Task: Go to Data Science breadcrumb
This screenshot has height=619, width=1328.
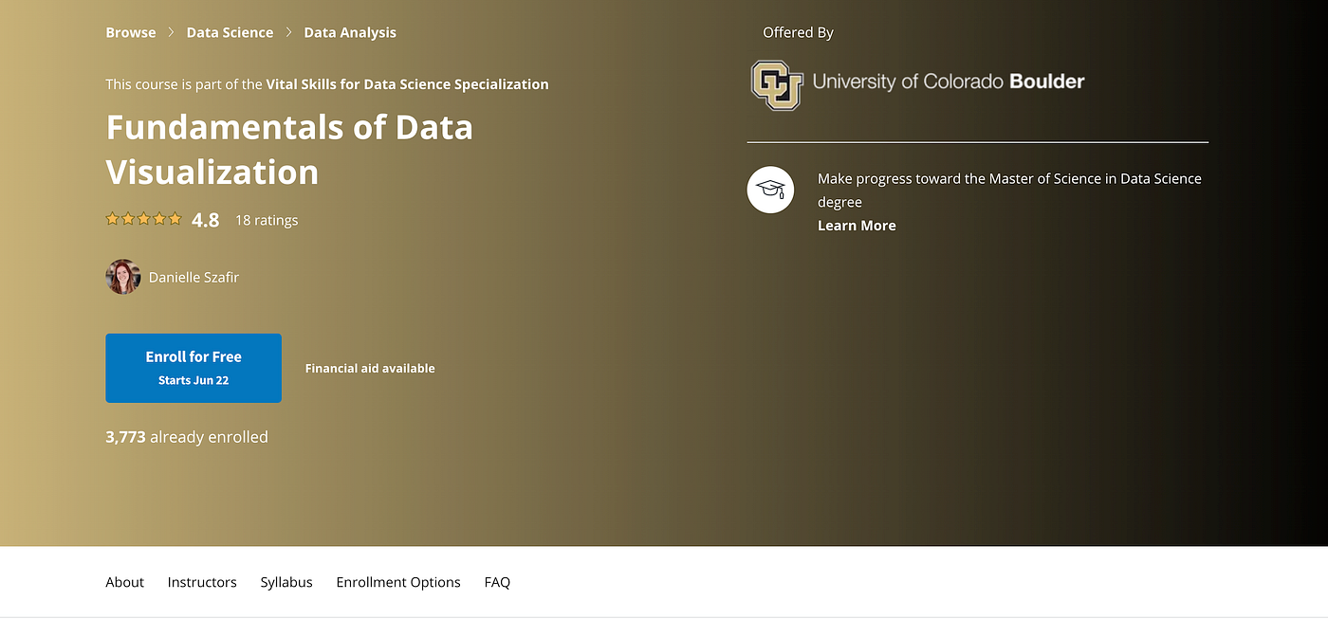Action: pyautogui.click(x=230, y=32)
